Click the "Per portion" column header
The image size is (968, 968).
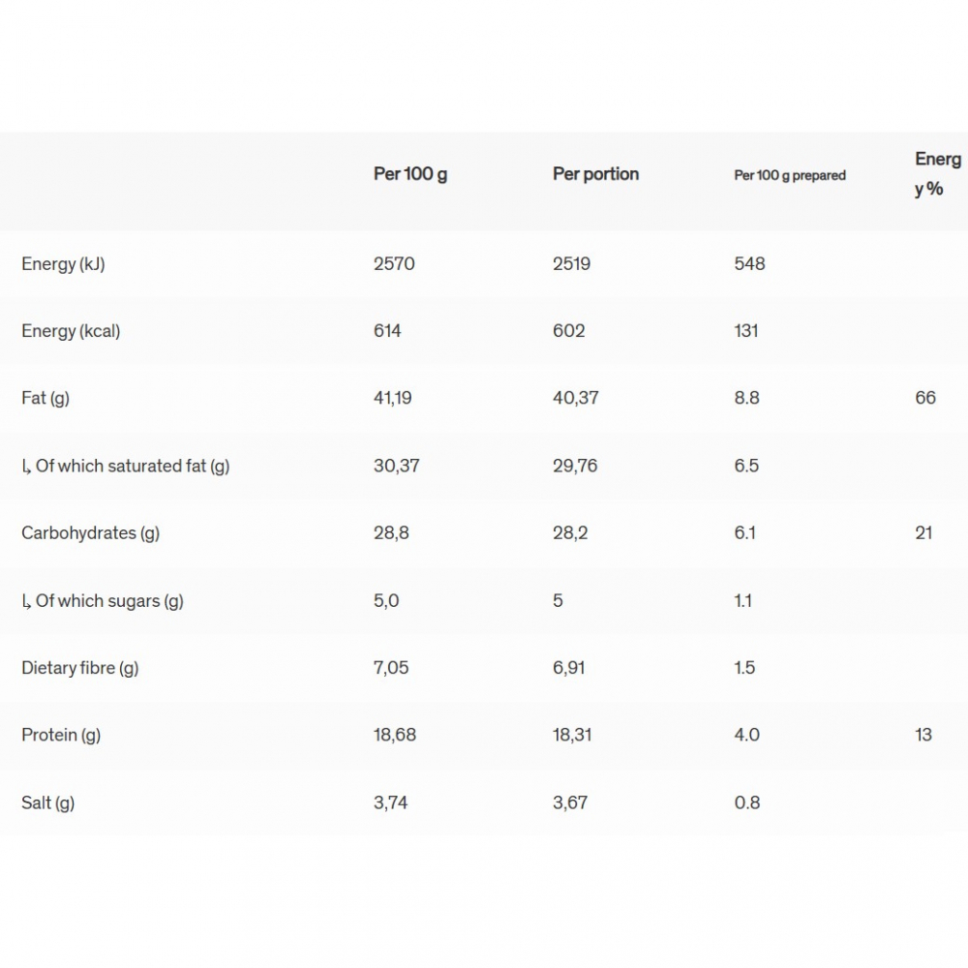(x=595, y=174)
